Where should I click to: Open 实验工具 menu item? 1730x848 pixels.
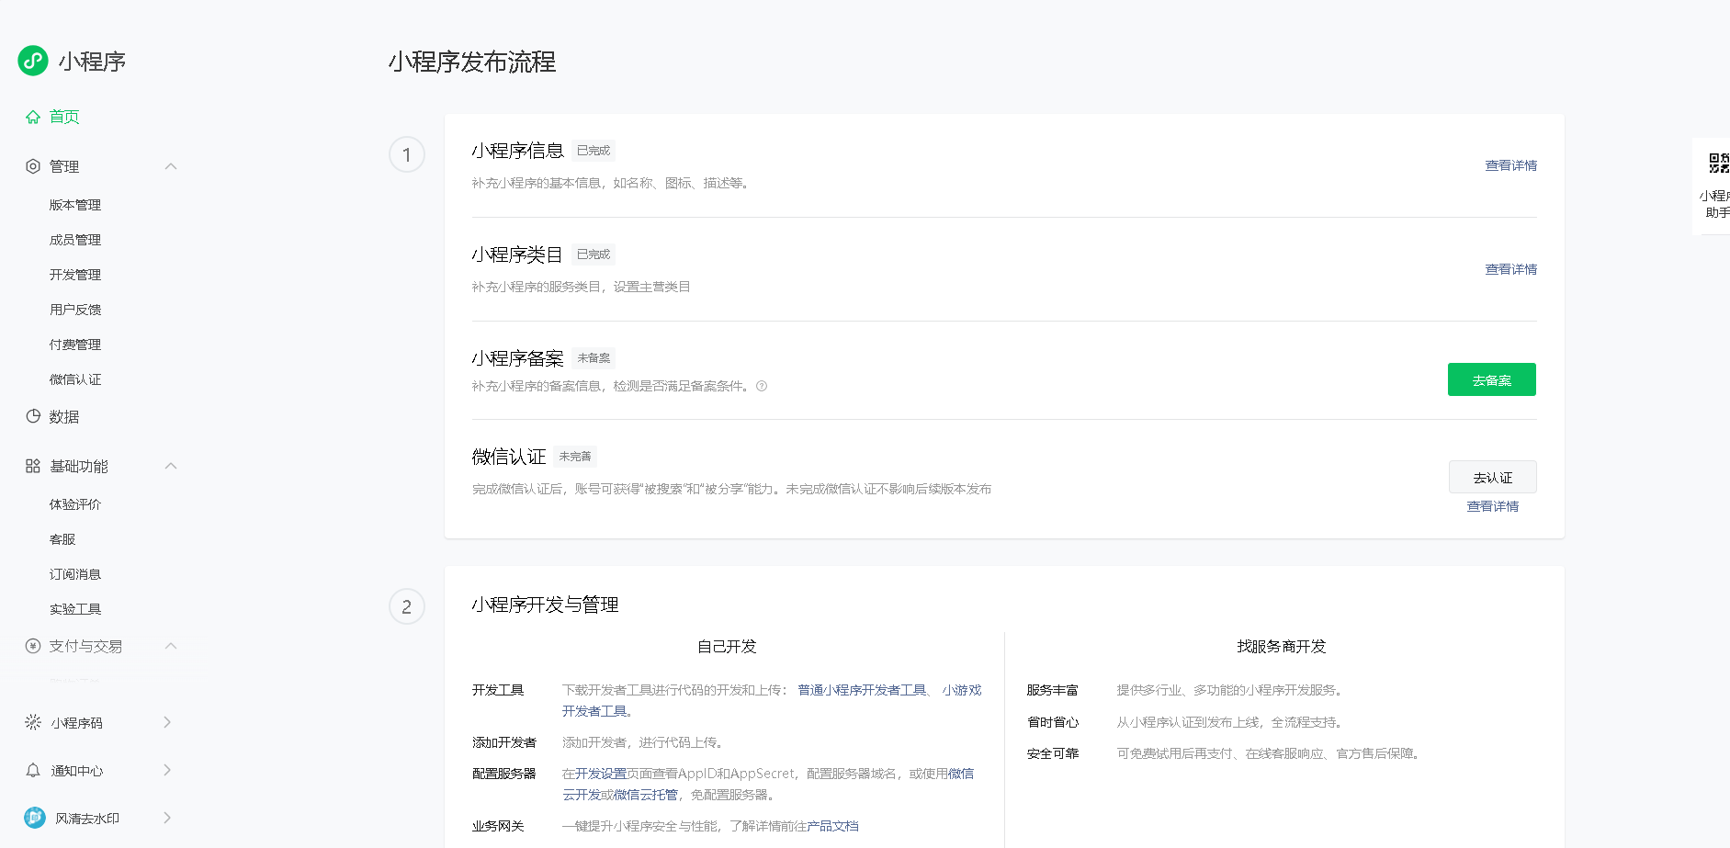pos(75,609)
